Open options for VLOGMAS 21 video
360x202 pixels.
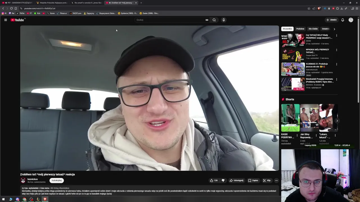(336, 64)
